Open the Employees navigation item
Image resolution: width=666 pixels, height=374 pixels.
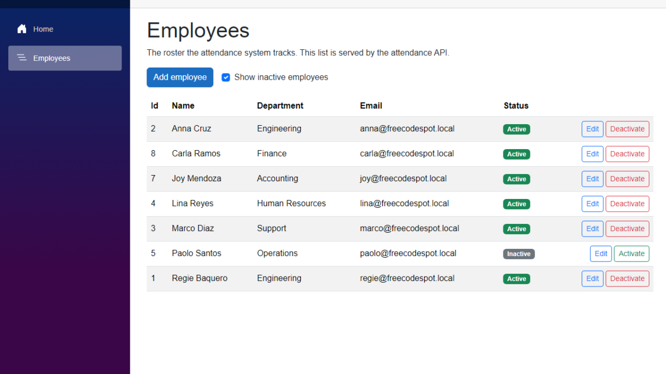pos(65,58)
